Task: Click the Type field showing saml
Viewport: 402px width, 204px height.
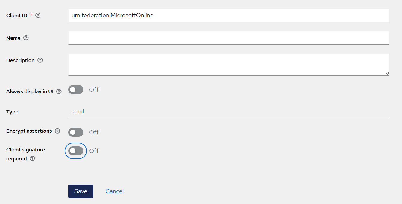Action: [x=228, y=112]
